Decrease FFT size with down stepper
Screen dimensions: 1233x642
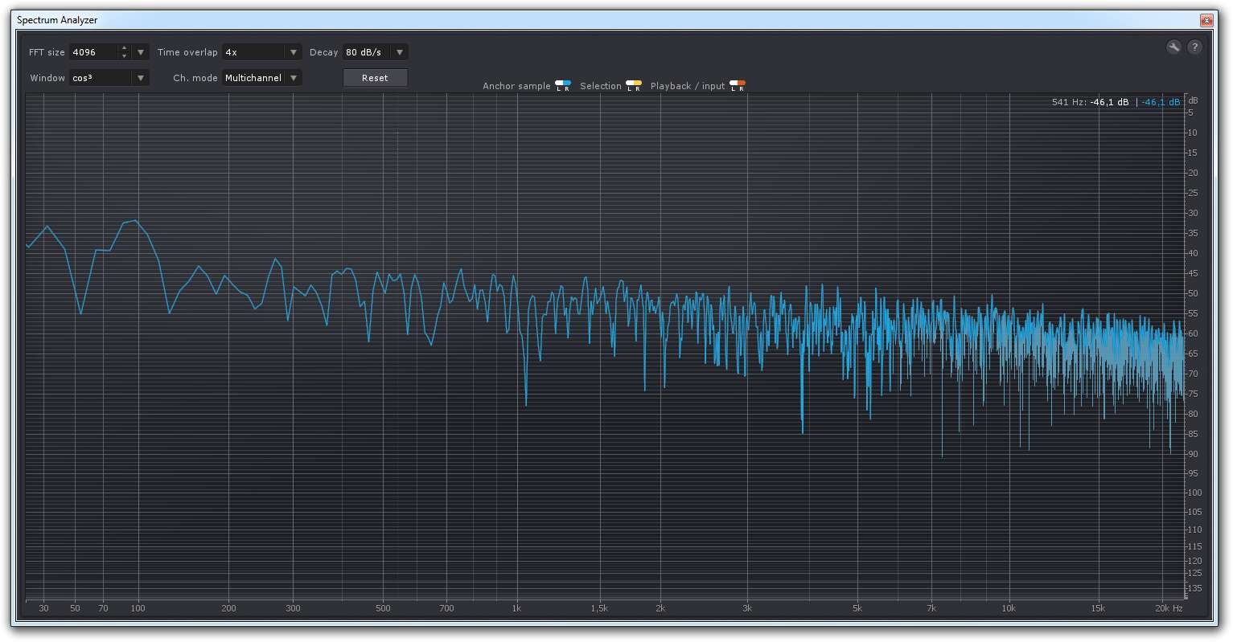(124, 56)
